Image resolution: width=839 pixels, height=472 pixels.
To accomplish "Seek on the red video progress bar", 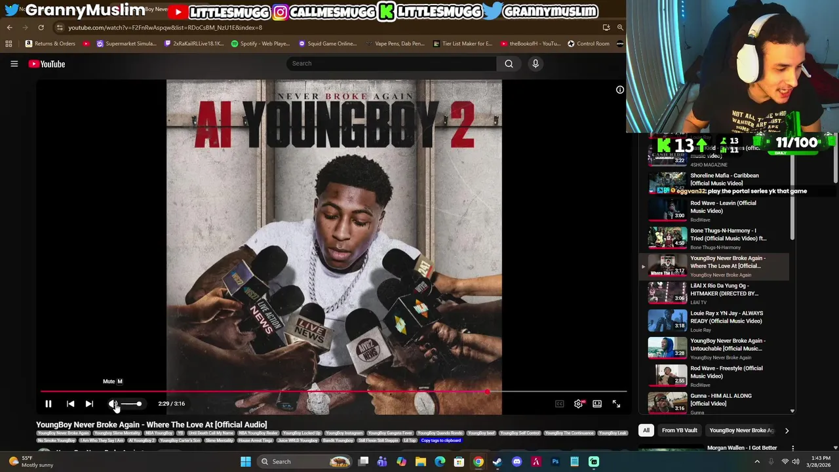I will 334,392.
